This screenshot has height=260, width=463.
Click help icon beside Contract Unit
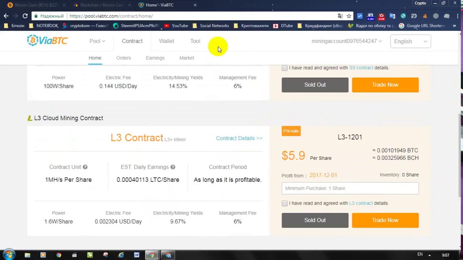pyautogui.click(x=85, y=167)
